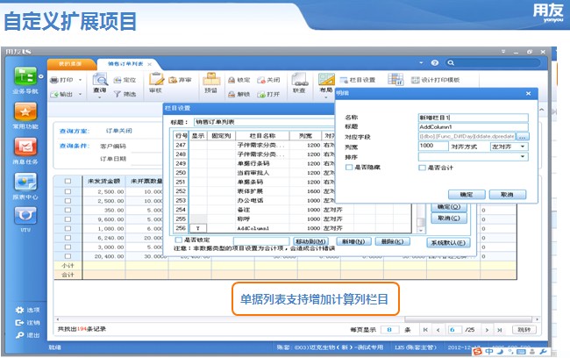Click 取消 in the 明细 dialog
570x358 pixels.
(507, 195)
